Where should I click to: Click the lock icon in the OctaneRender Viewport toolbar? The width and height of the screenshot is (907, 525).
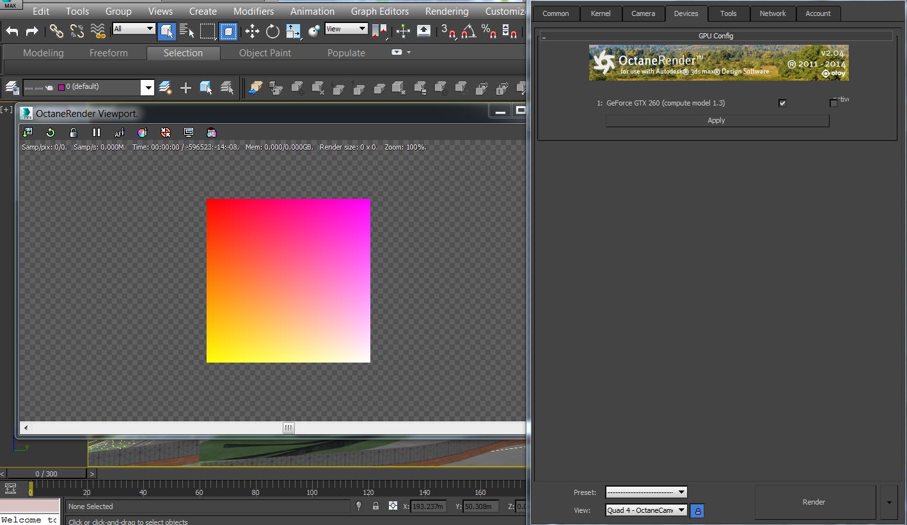click(74, 132)
